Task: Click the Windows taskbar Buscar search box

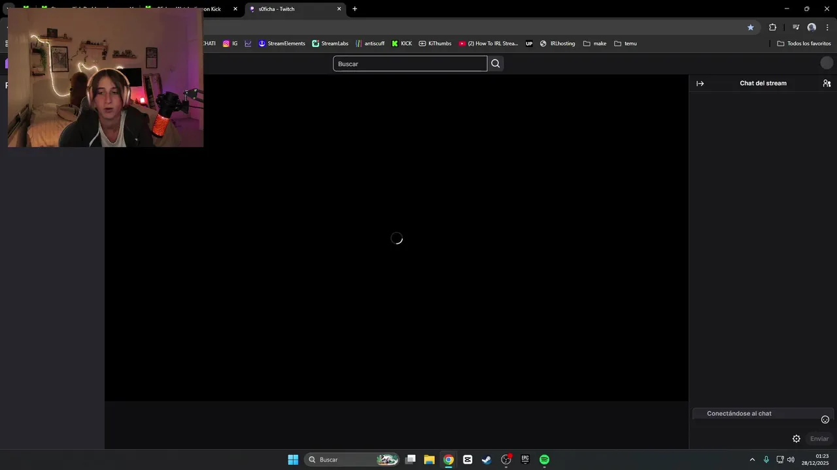Action: [352, 460]
